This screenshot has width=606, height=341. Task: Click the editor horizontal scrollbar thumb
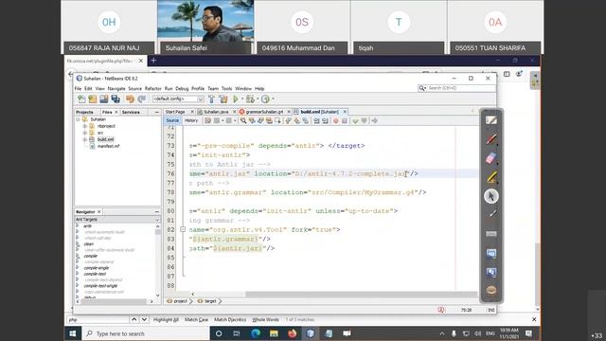click(361, 295)
